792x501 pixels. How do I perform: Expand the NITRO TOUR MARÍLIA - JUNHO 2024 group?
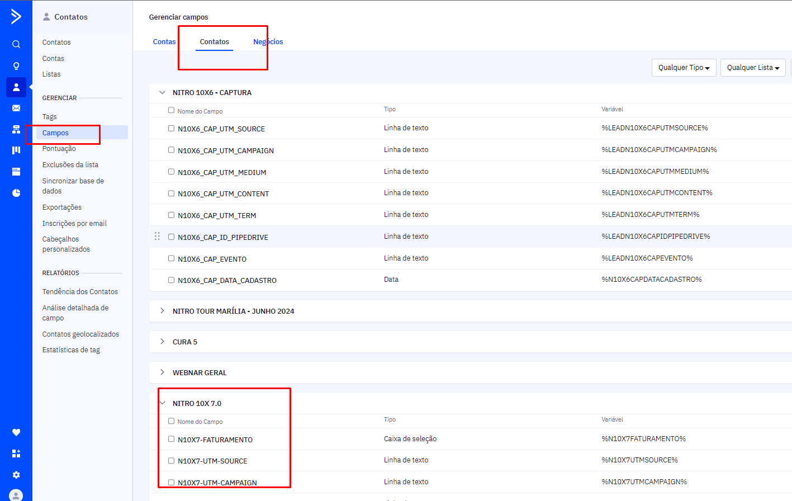(162, 311)
